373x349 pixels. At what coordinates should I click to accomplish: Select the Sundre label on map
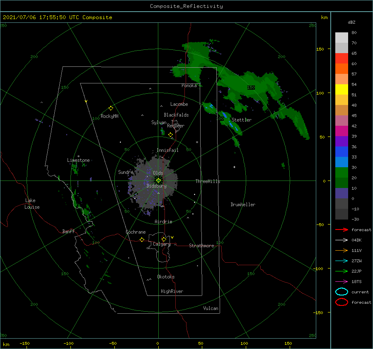point(126,172)
